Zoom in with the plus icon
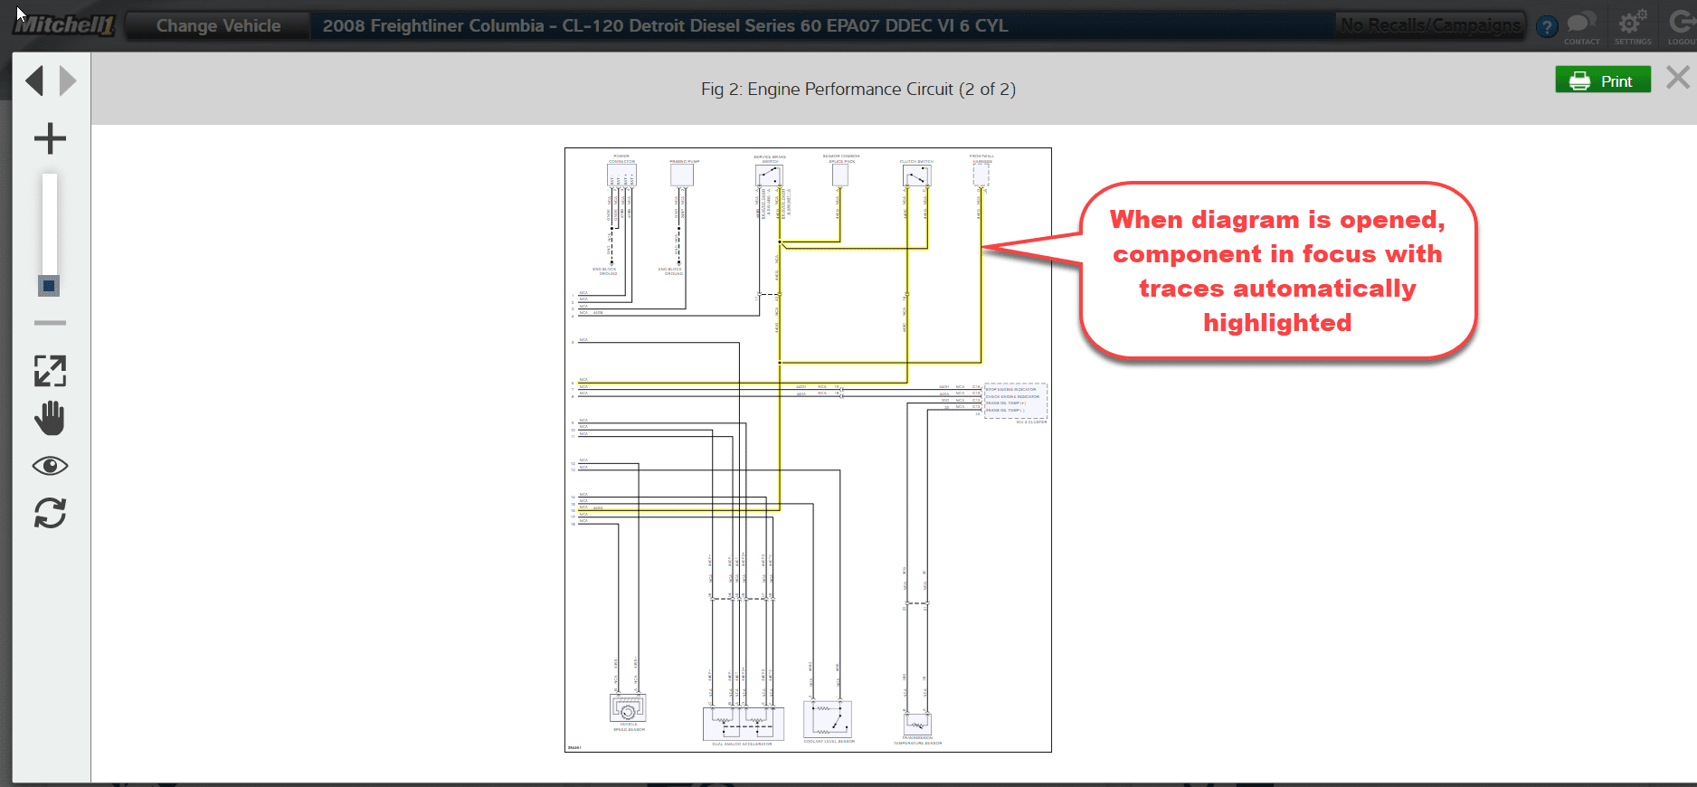 pyautogui.click(x=50, y=139)
